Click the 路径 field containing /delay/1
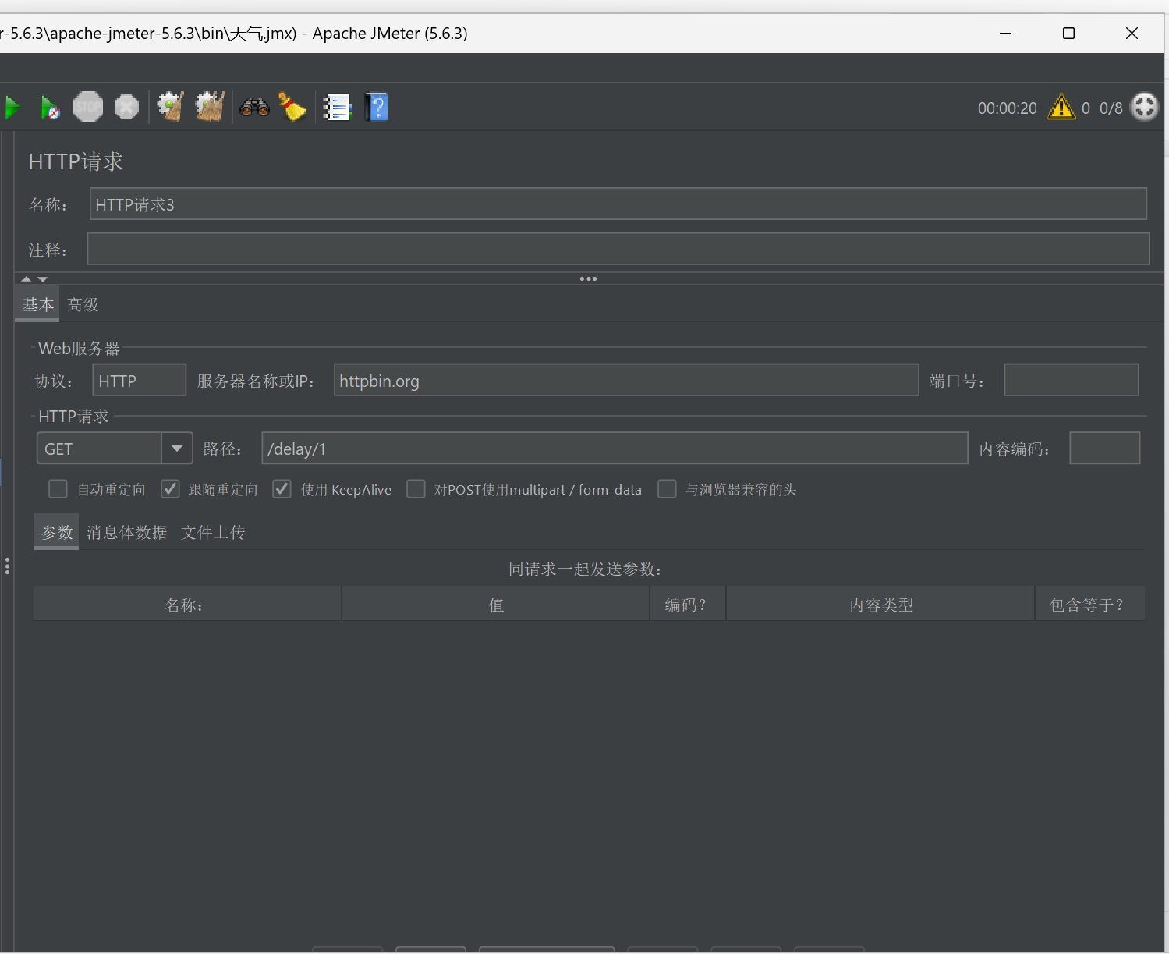The height and width of the screenshot is (954, 1169). (615, 449)
